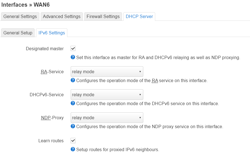The width and height of the screenshot is (250, 165).
Task: Click help icon under RA-Service dropdown
Action: [x=73, y=80]
